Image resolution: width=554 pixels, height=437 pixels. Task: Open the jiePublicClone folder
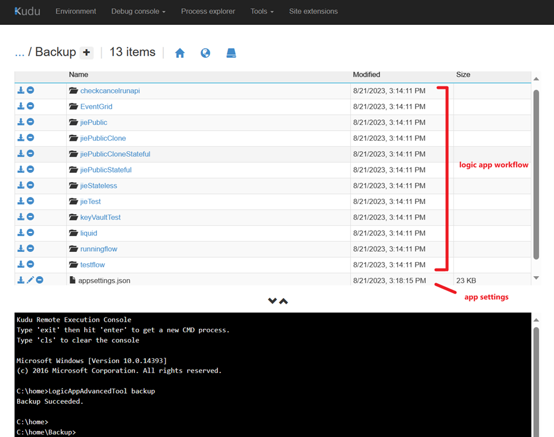click(103, 138)
